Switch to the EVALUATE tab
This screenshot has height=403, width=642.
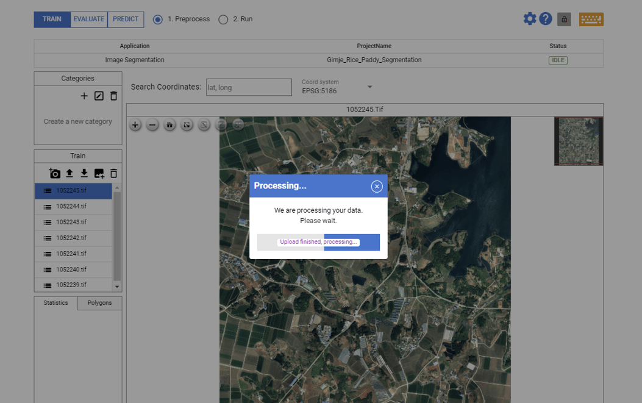coord(88,19)
